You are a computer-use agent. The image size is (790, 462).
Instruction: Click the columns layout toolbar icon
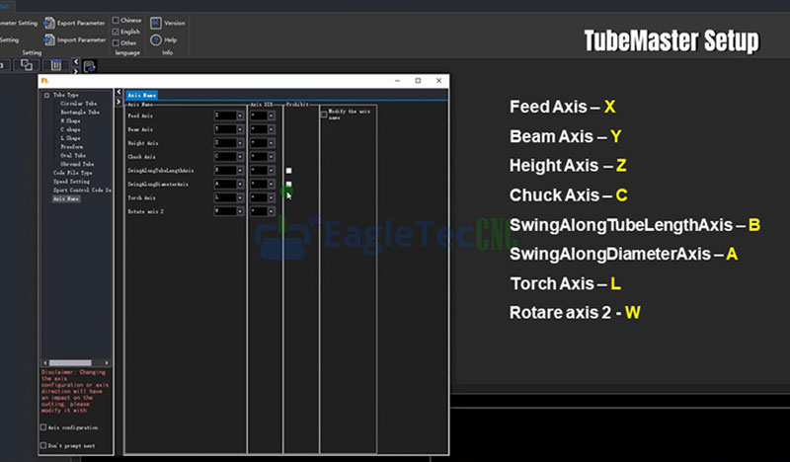(56, 65)
